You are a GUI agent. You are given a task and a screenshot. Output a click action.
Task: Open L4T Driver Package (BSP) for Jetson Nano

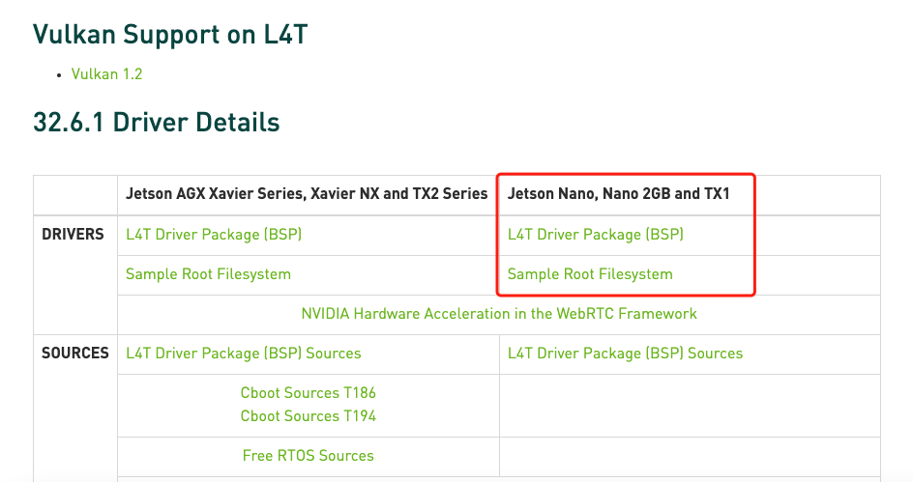(595, 235)
